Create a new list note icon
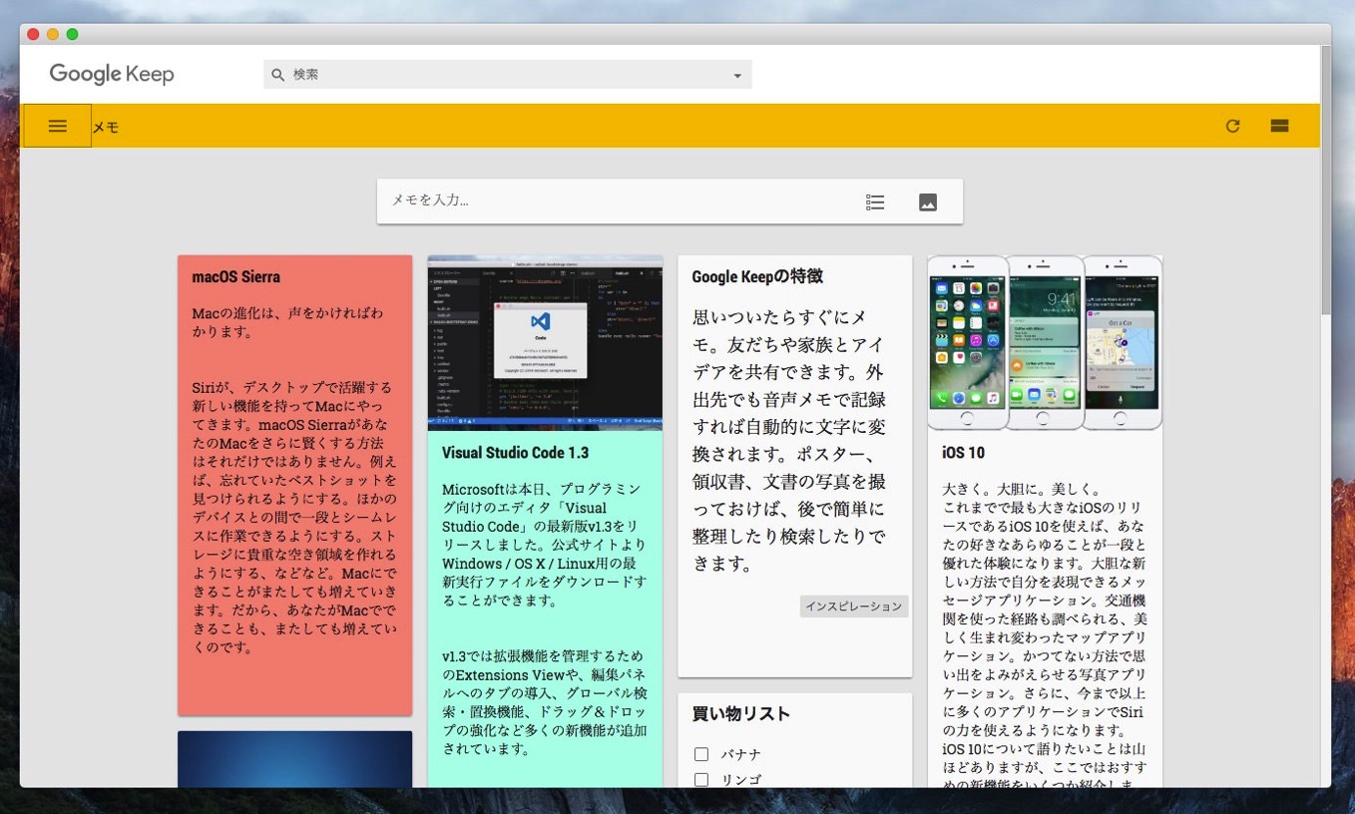This screenshot has height=814, width=1355. coord(875,203)
